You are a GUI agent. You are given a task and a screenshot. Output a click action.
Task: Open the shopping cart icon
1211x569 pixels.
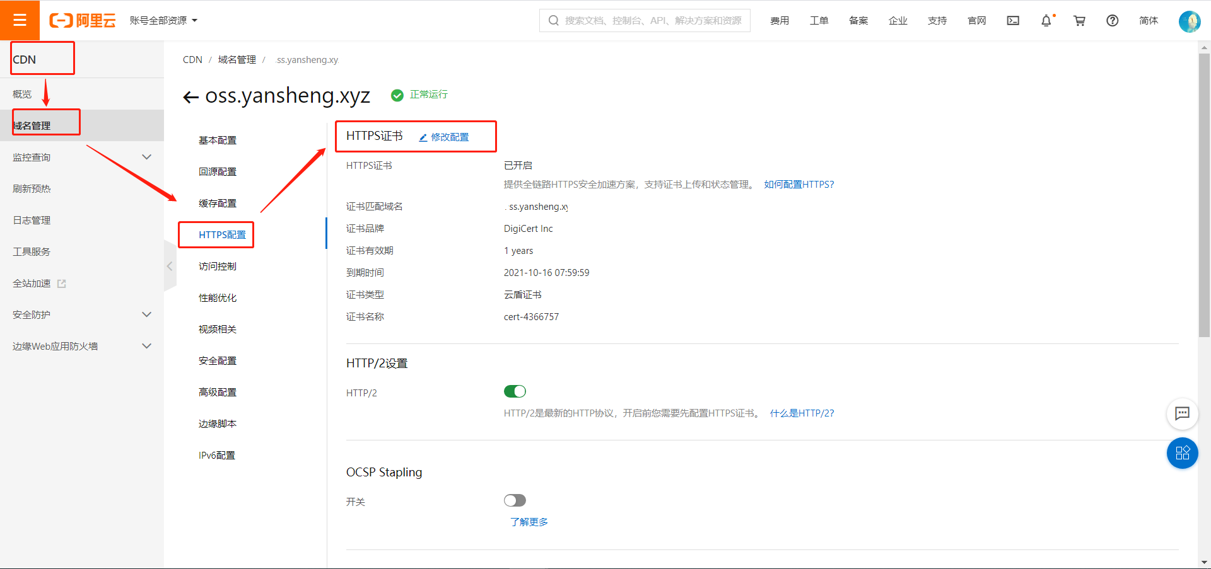pos(1080,21)
